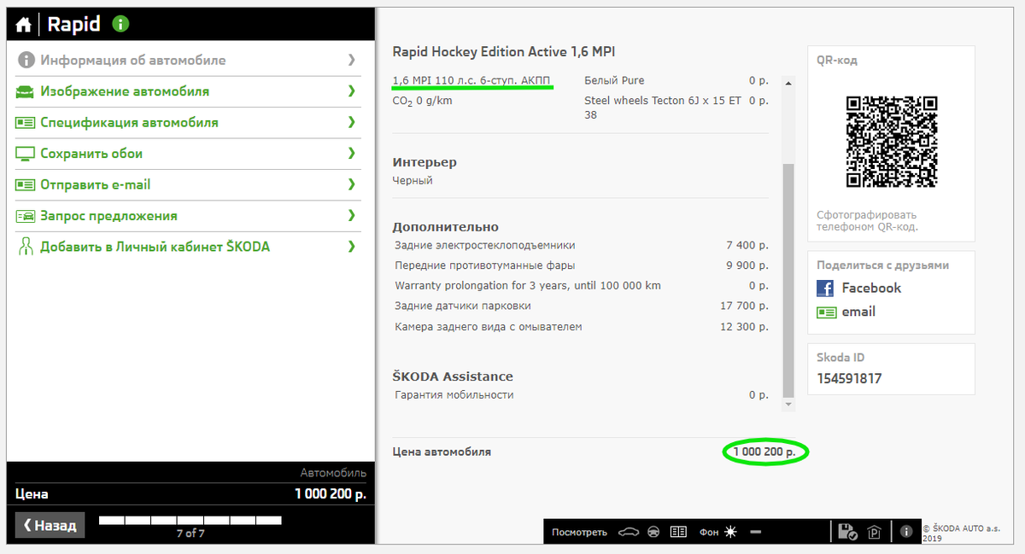Click the offer request icon for 'Запрос предложения'

pyautogui.click(x=25, y=216)
